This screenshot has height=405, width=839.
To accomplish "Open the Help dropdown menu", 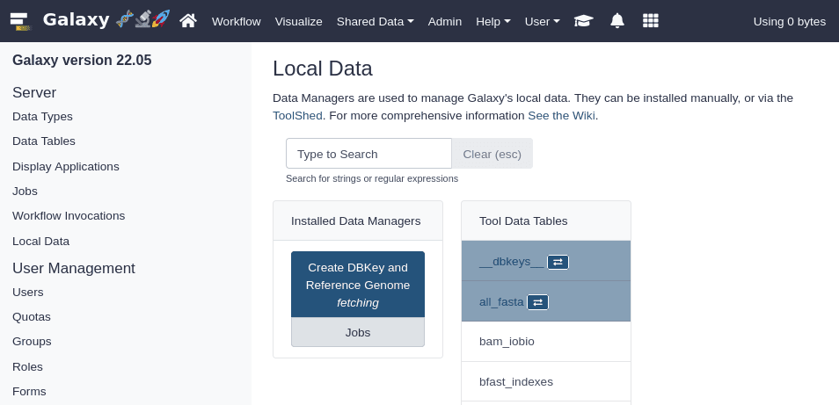I will [x=492, y=21].
